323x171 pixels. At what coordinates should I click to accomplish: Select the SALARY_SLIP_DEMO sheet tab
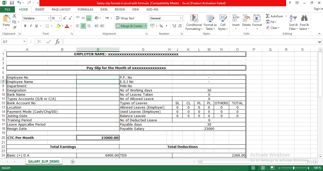[x=43, y=161]
